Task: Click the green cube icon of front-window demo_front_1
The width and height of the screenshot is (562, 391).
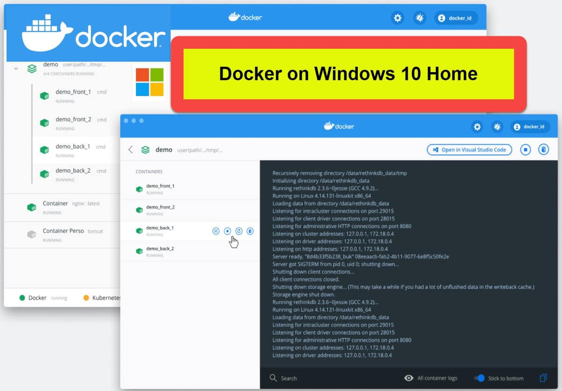Action: point(139,189)
